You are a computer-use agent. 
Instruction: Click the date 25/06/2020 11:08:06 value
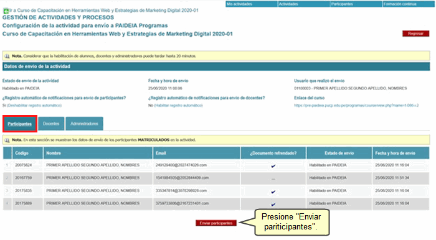point(165,88)
